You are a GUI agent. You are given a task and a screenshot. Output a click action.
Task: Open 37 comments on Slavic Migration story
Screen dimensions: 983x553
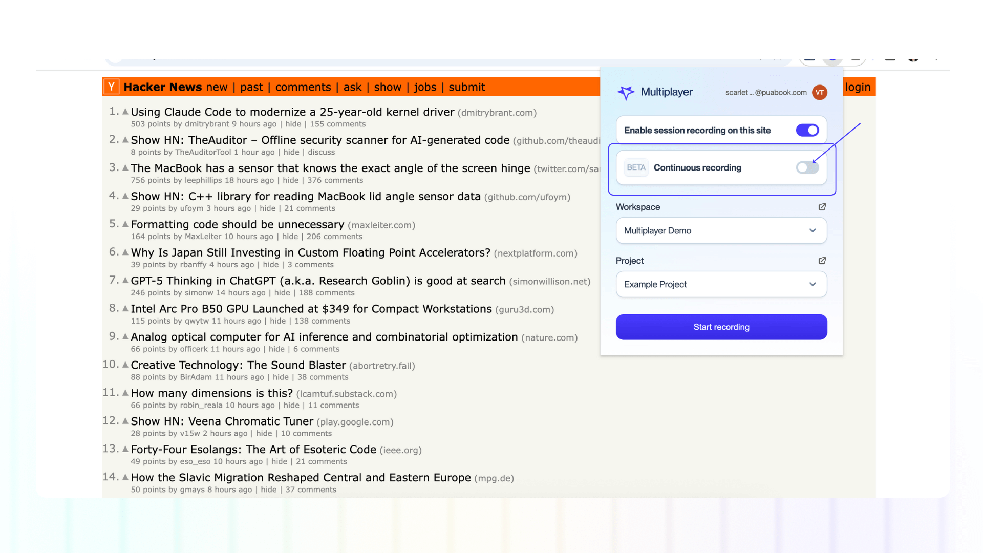311,490
